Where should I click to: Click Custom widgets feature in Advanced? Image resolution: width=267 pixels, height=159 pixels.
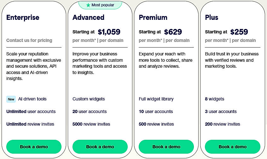pos(89,99)
